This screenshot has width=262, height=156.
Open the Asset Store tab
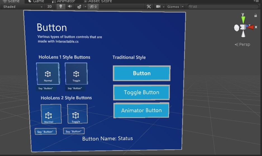click(x=98, y=1)
